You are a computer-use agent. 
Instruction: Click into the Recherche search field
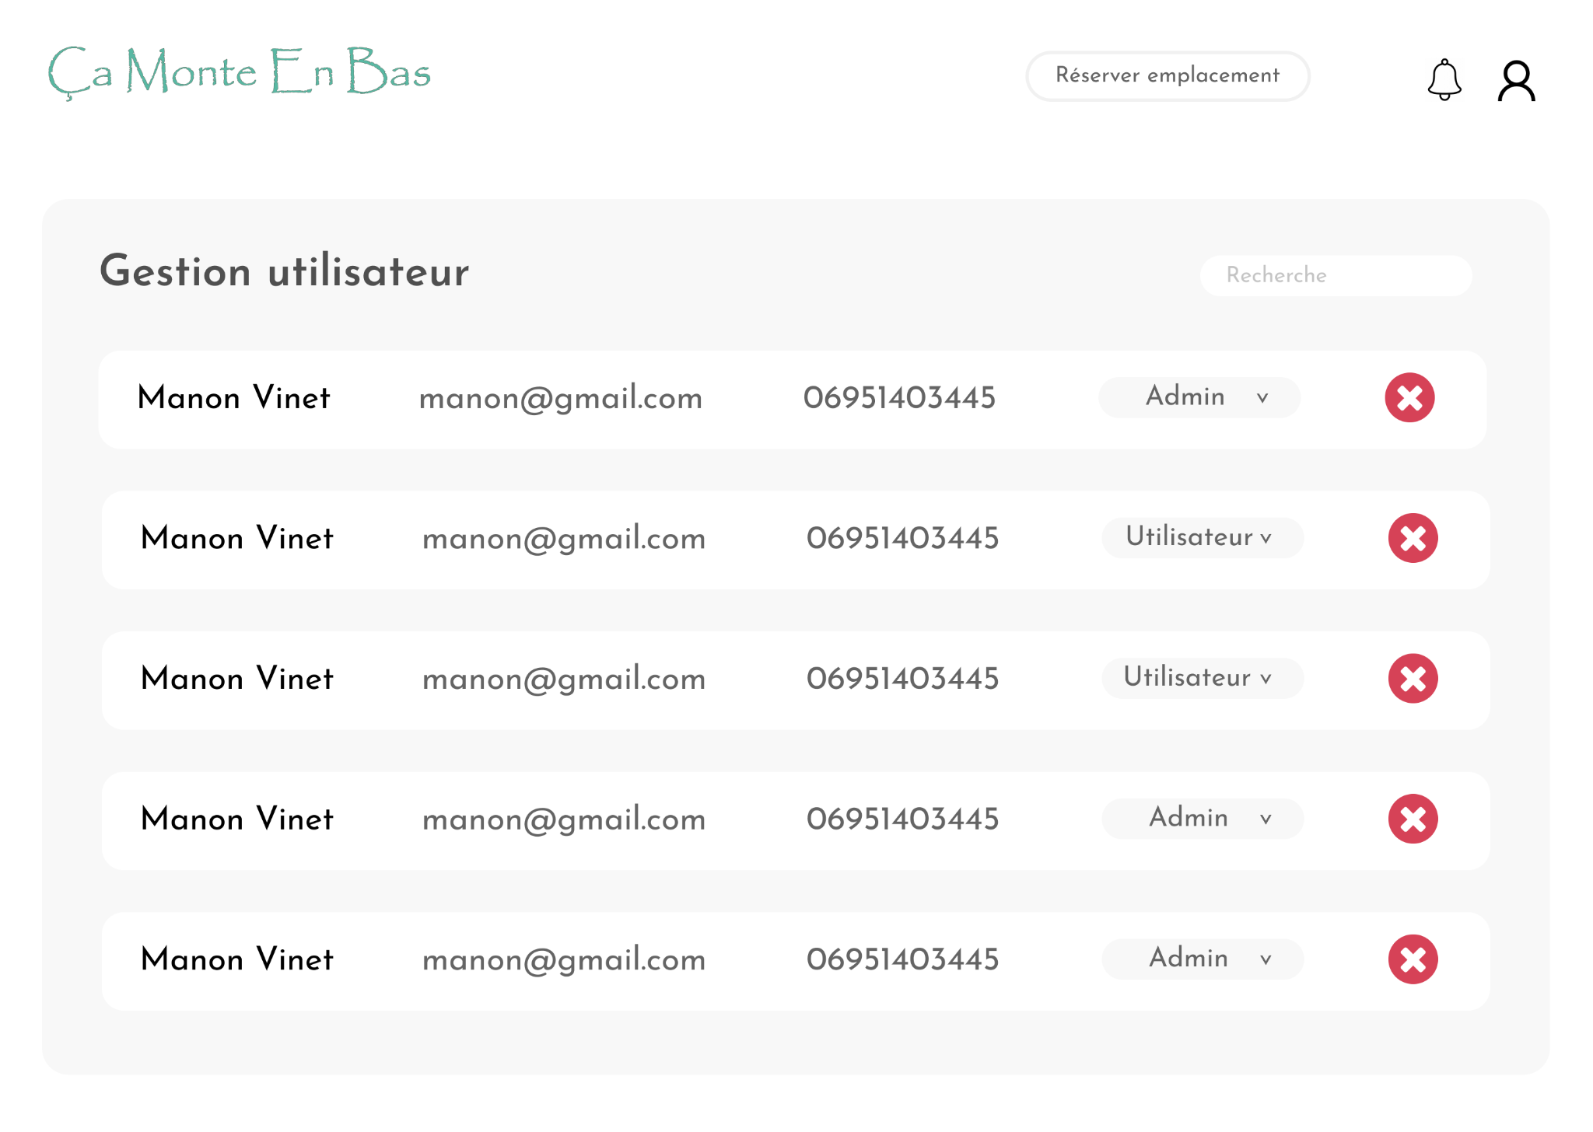coord(1335,275)
